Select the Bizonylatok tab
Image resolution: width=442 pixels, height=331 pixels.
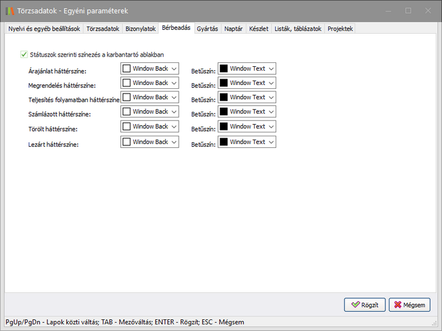tap(140, 29)
